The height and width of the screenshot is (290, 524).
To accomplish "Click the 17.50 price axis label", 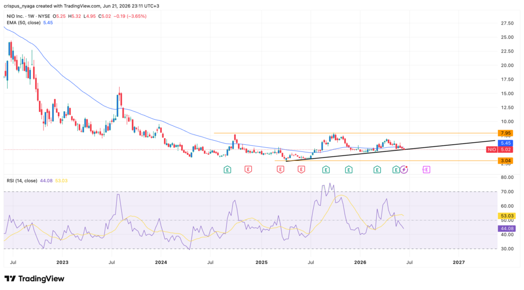I will 507,79.
